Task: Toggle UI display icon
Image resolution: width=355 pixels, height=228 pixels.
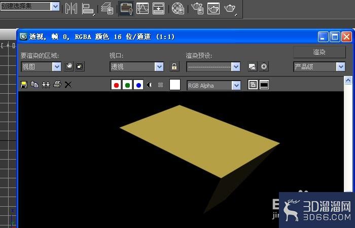Action: pyautogui.click(x=264, y=85)
